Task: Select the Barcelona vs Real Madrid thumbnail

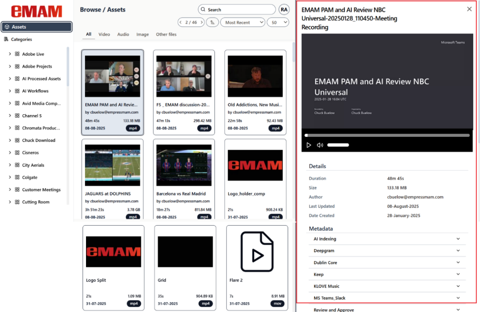Action: (184, 165)
